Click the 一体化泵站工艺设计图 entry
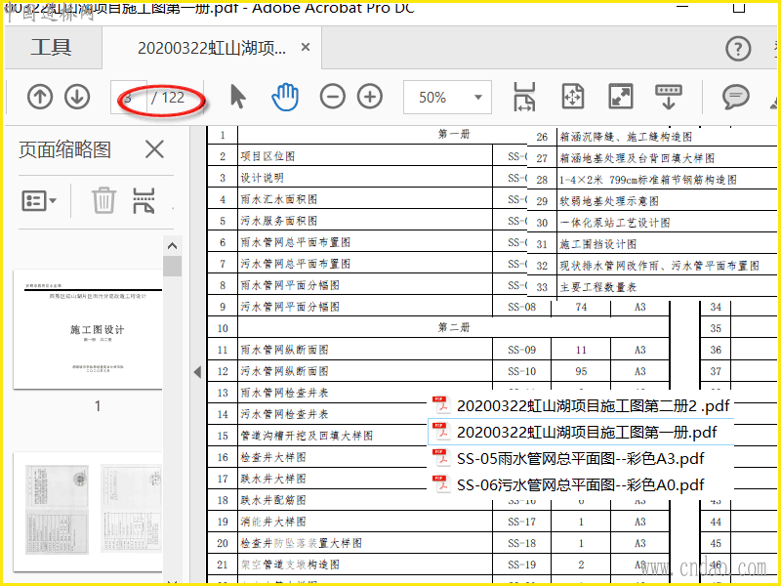781x586 pixels. pyautogui.click(x=615, y=223)
